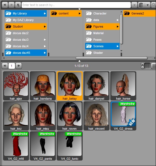Screen dimensions: 156x166
Task: Click into the search text field
Action: pyautogui.click(x=76, y=5)
